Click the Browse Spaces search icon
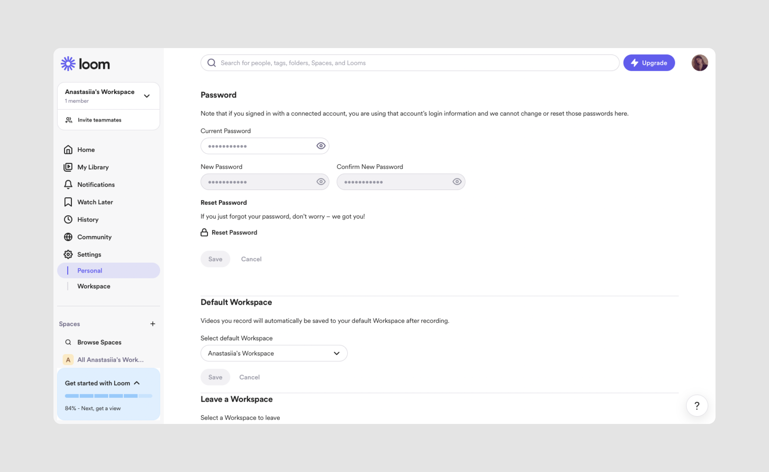 point(68,342)
